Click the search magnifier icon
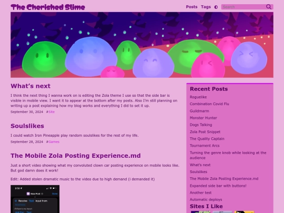This screenshot has height=213, width=284. tap(269, 7)
